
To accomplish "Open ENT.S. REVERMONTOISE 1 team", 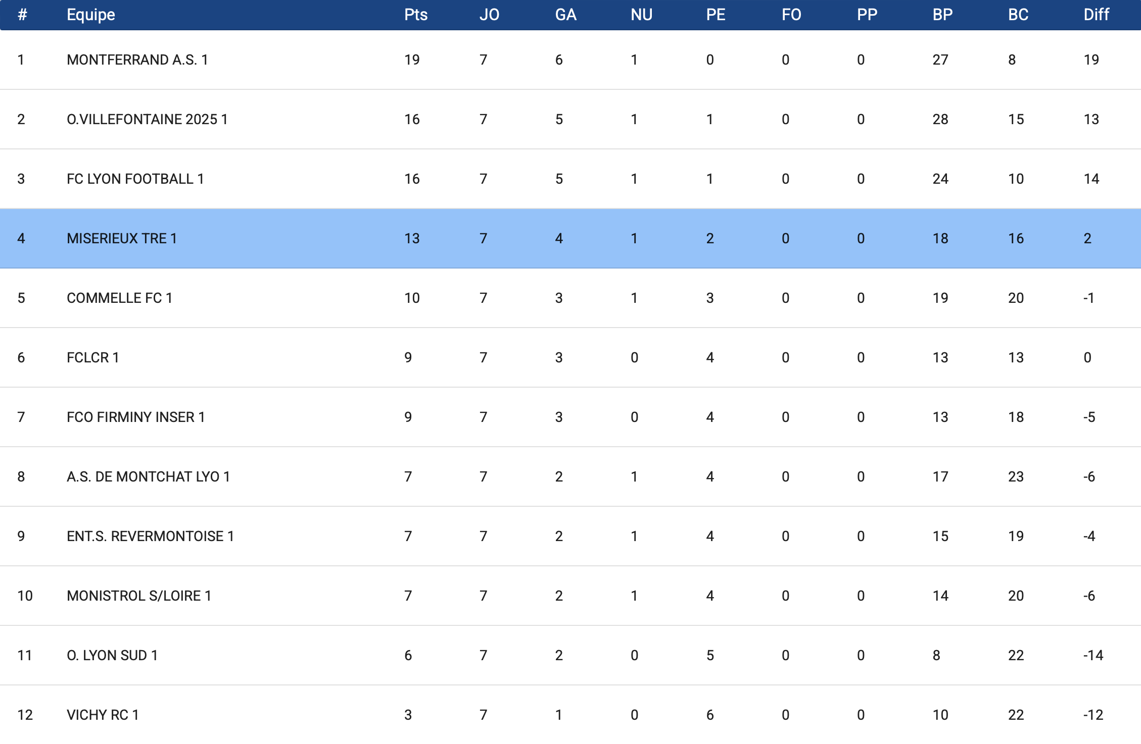I will click(x=150, y=537).
